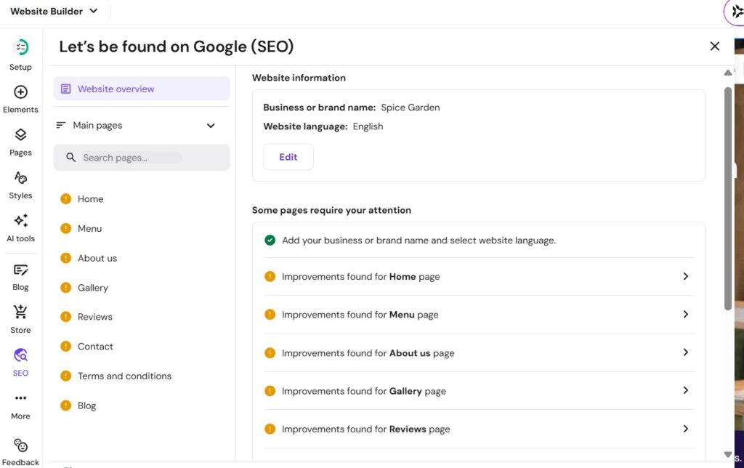Open the Styles panel
This screenshot has height=468, width=744.
coord(20,182)
